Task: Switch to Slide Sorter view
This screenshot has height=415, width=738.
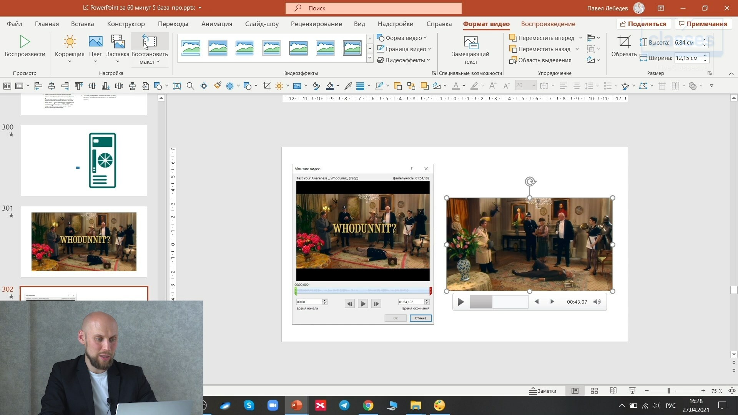Action: pos(594,391)
